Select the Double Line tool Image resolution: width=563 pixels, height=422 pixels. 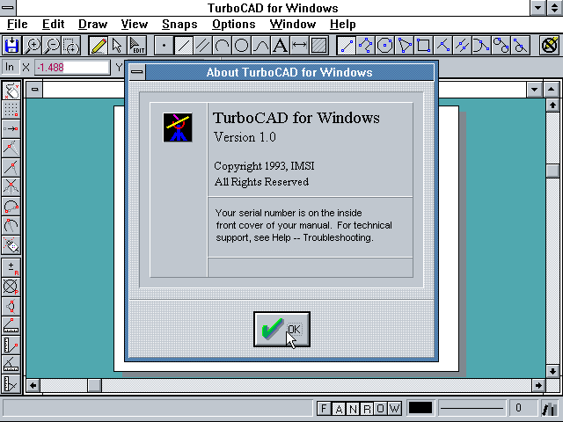[202, 46]
